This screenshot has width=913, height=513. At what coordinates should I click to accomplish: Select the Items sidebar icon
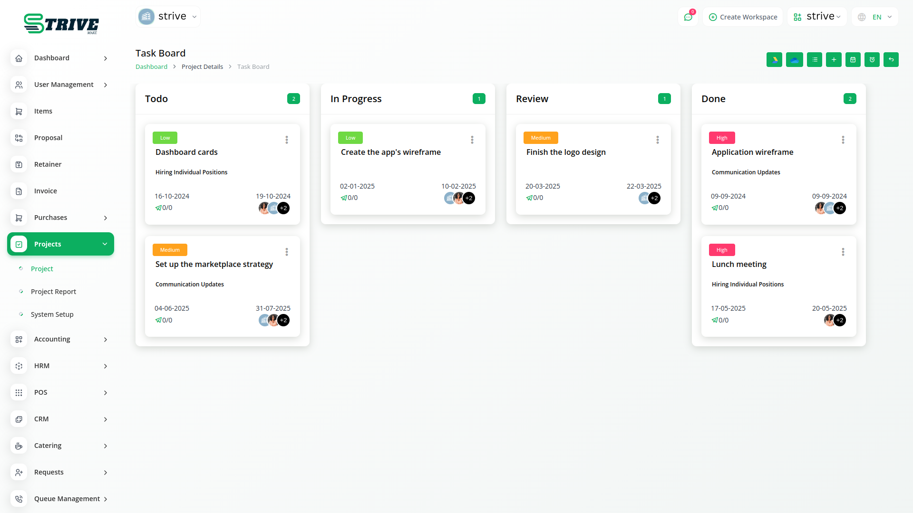(x=19, y=111)
